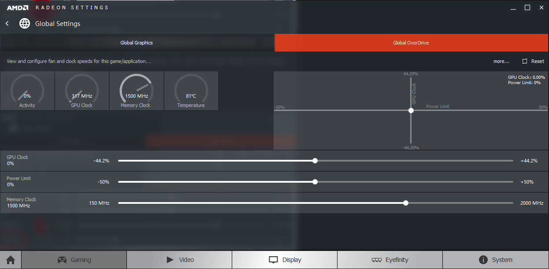The height and width of the screenshot is (269, 549).
Task: Click the Memory Clock gauge showing 1500 MHz
Action: click(x=137, y=91)
